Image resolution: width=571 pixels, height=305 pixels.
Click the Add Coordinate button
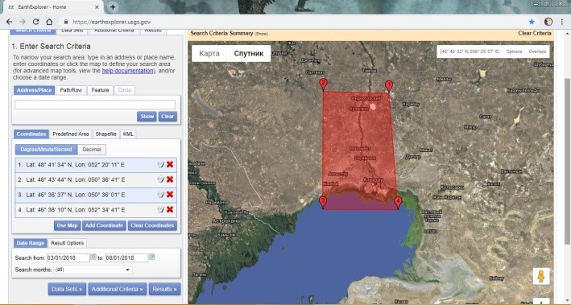[x=104, y=225]
